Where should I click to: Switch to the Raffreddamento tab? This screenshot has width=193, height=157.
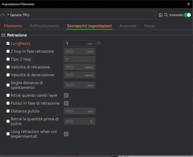[x=44, y=26]
